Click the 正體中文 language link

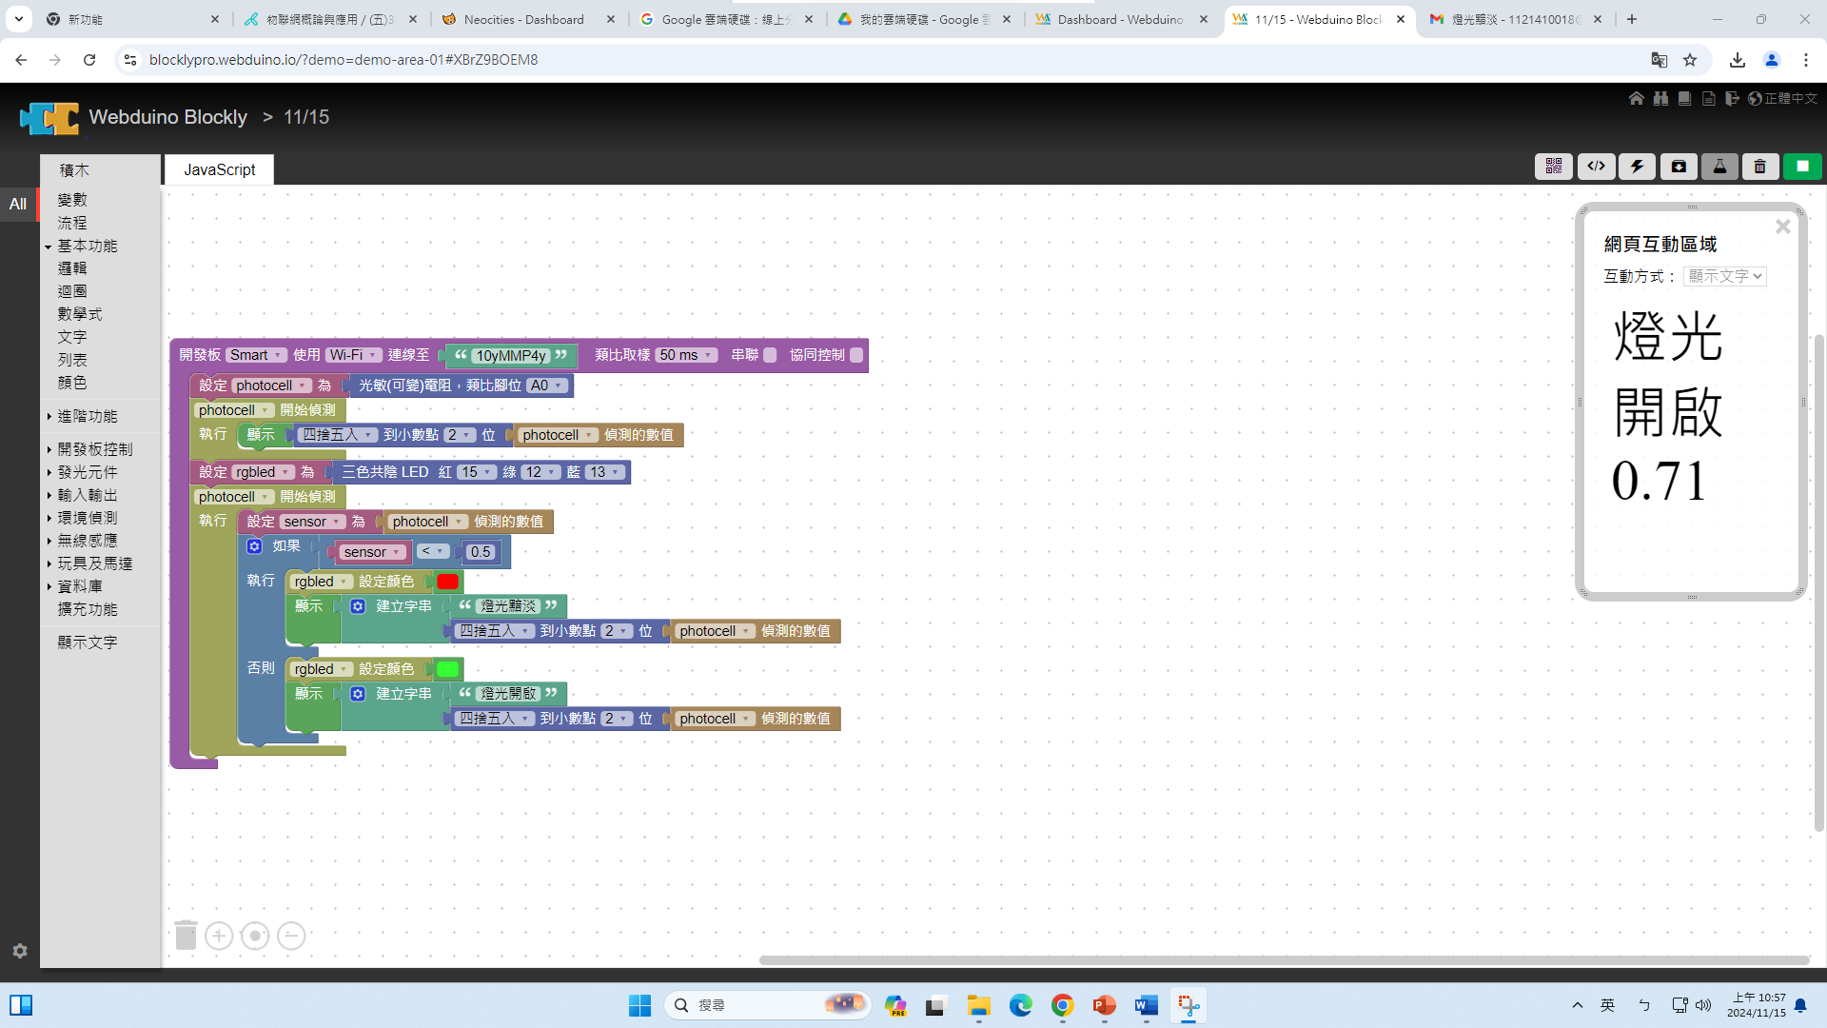1790,98
